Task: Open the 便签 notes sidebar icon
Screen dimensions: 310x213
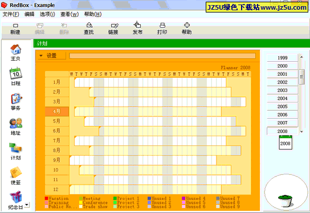Action: (15, 176)
